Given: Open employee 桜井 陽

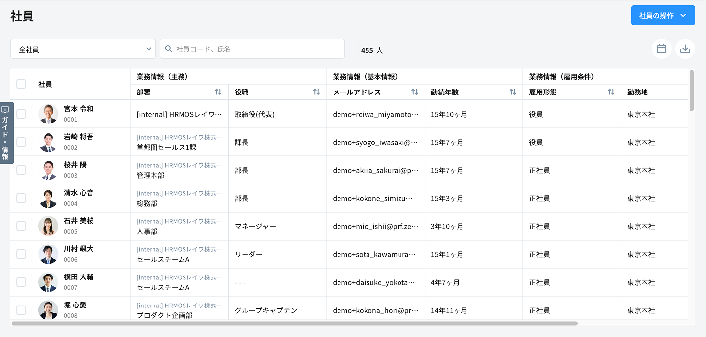Looking at the screenshot, I should [75, 165].
